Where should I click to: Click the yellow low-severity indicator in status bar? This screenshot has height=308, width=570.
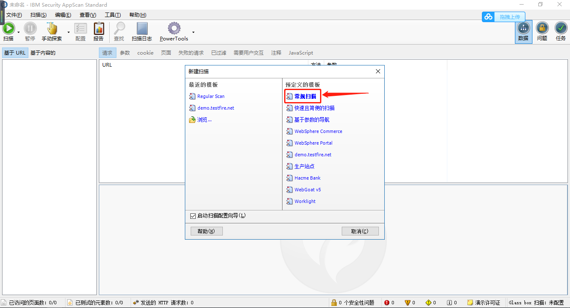click(x=429, y=303)
